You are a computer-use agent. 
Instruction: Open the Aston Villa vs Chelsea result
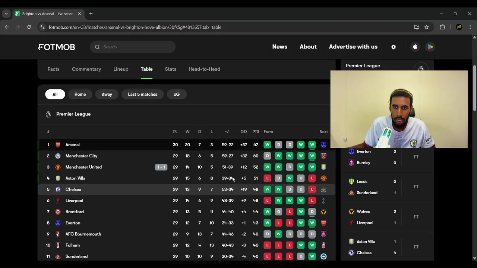point(387,247)
